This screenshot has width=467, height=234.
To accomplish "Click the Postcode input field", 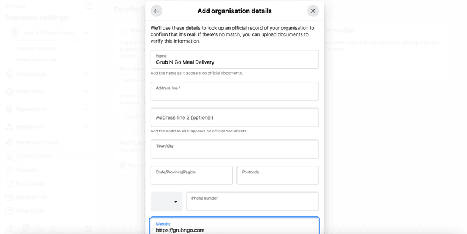I will click(x=278, y=175).
